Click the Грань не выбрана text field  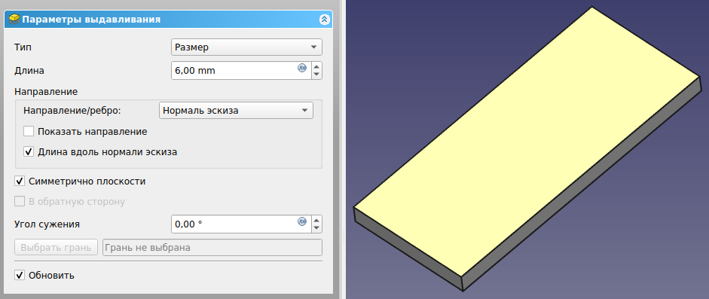(x=212, y=248)
